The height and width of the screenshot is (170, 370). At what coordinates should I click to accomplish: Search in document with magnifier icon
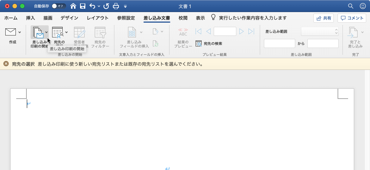click(x=351, y=6)
